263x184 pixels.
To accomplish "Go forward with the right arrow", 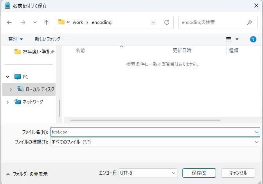I will [x=23, y=22].
